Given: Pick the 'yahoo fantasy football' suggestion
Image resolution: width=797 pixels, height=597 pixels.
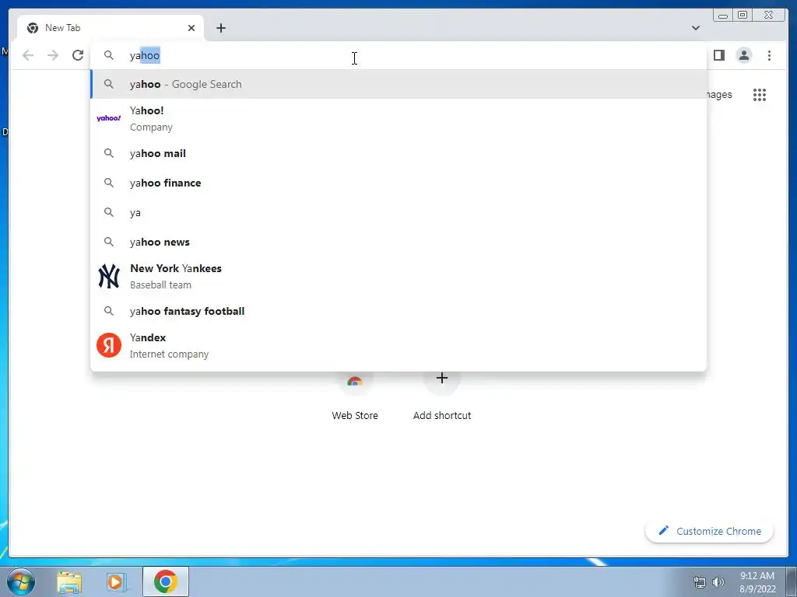Looking at the screenshot, I should 398,311.
